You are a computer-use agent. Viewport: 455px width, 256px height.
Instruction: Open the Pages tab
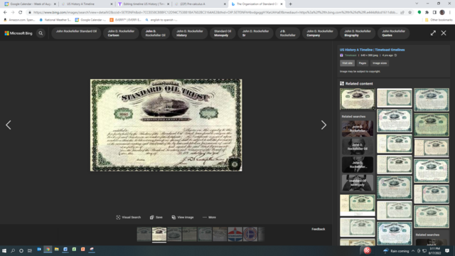click(363, 63)
